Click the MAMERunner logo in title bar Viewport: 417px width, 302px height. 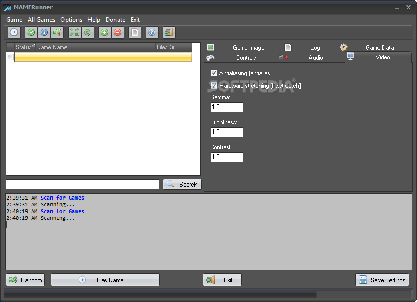(x=7, y=7)
